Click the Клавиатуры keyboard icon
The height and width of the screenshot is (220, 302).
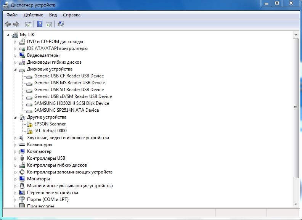(22, 145)
